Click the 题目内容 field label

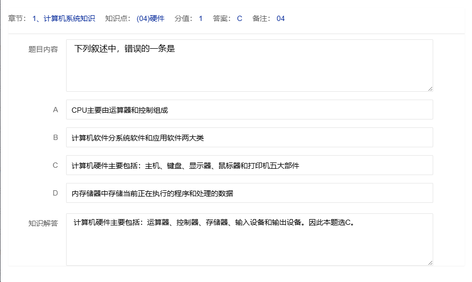click(43, 49)
